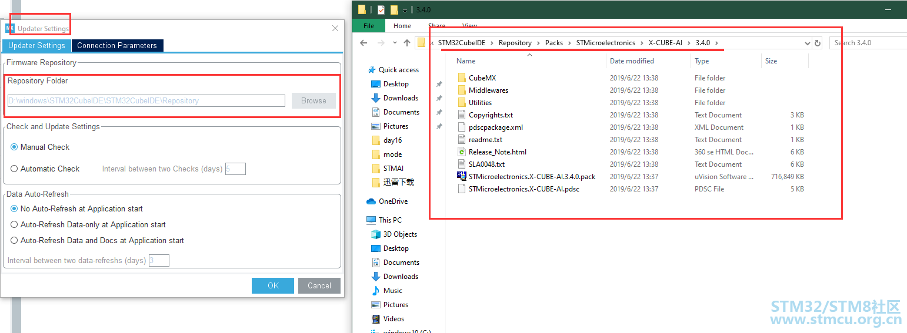Open the Quick Access Toolbar customize dropdown
Viewport: 907px width, 333px height.
(x=405, y=11)
